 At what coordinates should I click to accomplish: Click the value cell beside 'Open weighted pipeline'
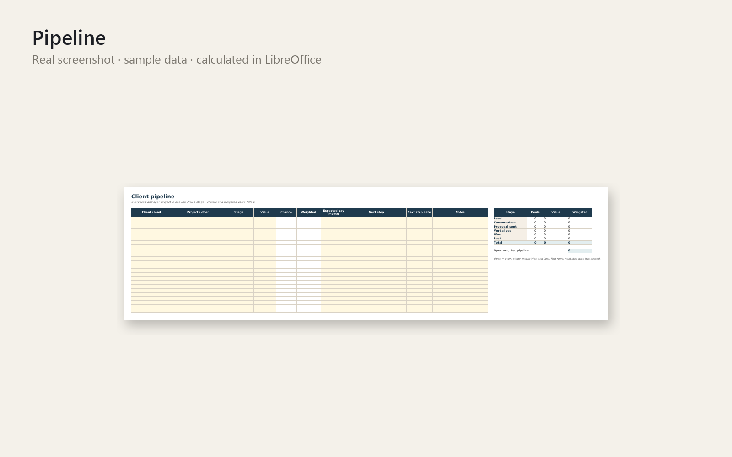tap(580, 250)
